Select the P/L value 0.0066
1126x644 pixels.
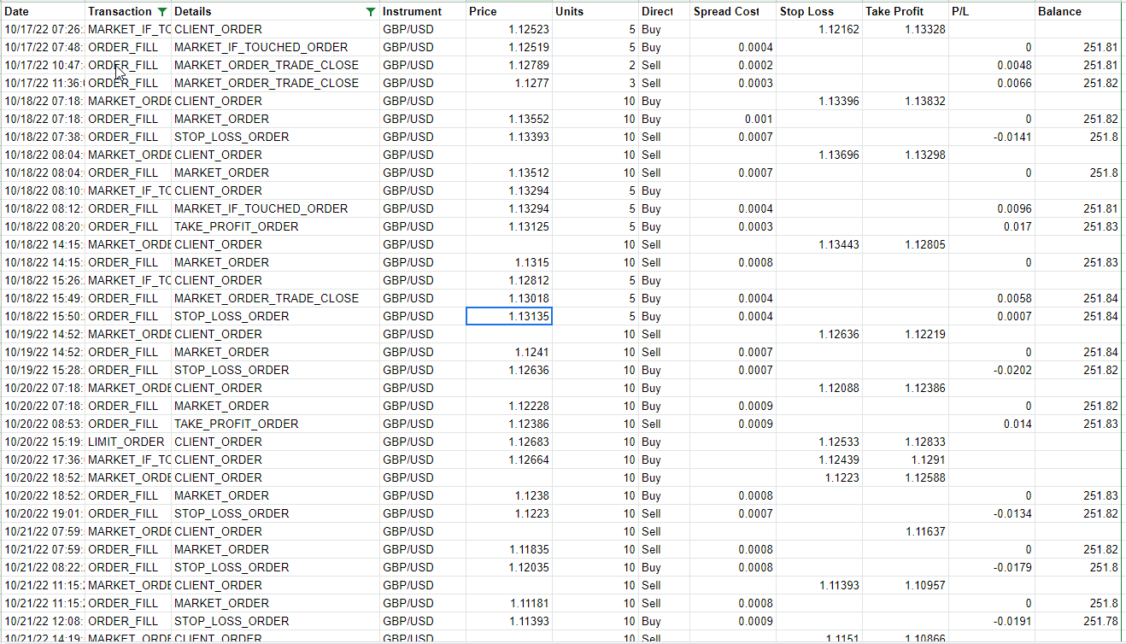[x=992, y=83]
